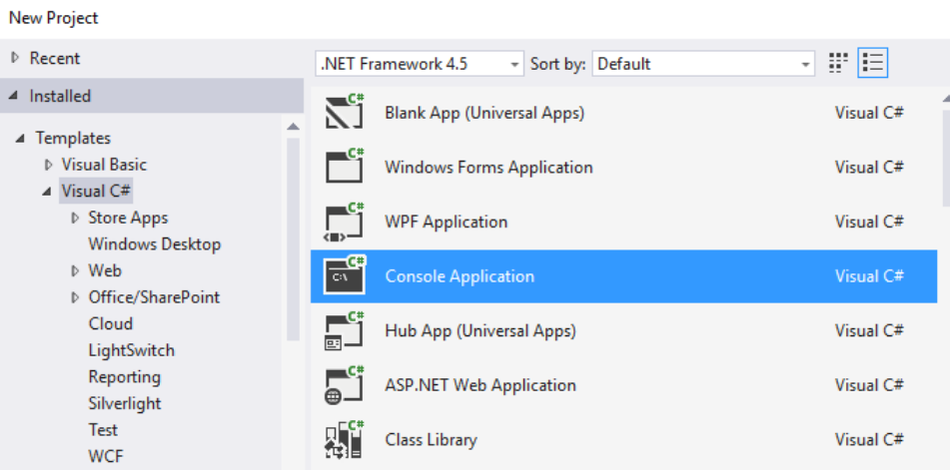Select Office/SharePoint in the tree
This screenshot has height=470, width=950.
pos(154,297)
